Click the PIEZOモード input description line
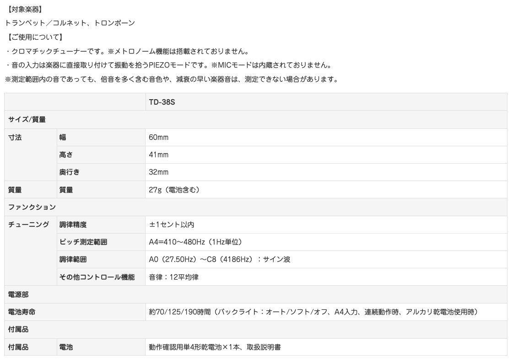The image size is (513, 362). (x=169, y=65)
